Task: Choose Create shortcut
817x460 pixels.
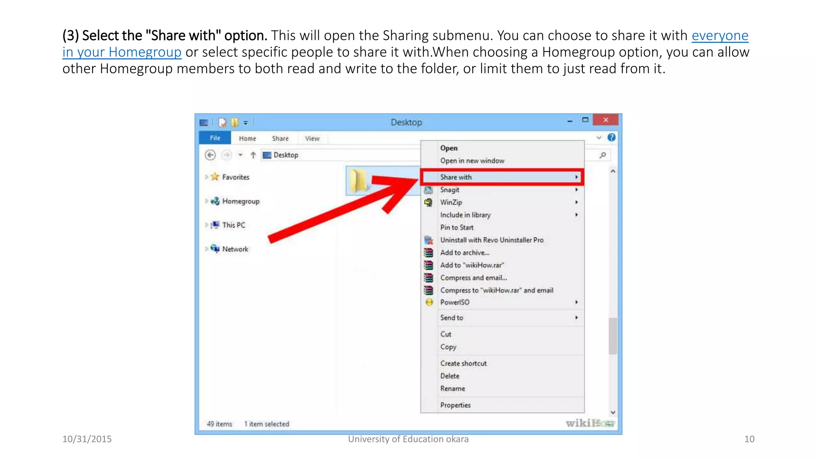Action: [502, 363]
